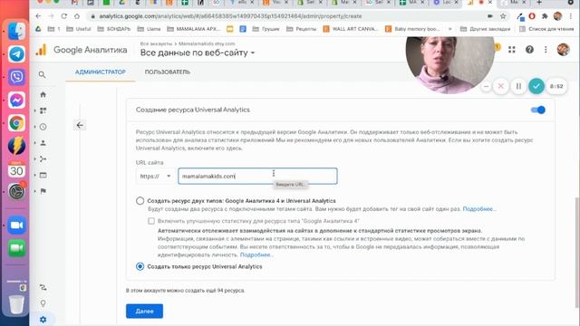Open Behavior reports sidebar icon
Image resolution: width=580 pixels, height=326 pixels.
43,175
